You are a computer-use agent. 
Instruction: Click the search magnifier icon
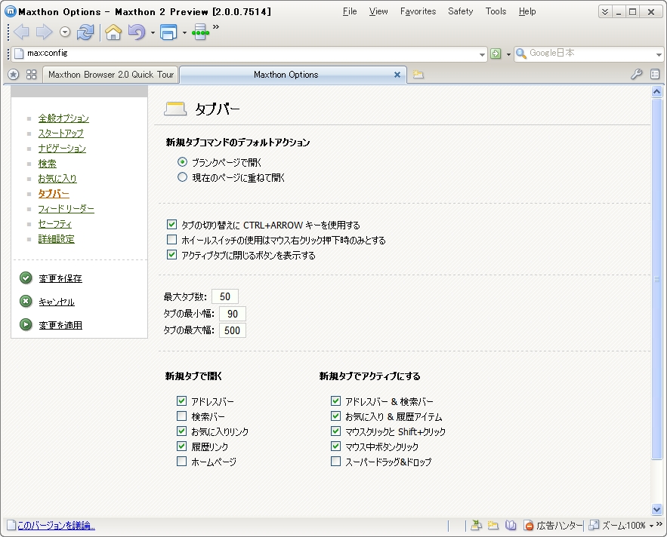coord(521,54)
